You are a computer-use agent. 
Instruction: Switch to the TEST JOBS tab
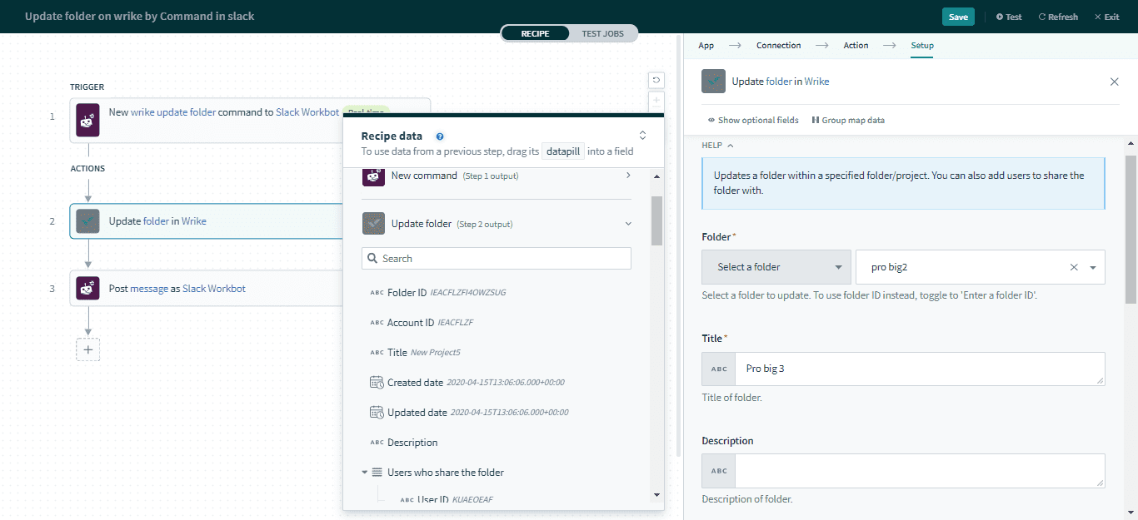pyautogui.click(x=603, y=33)
